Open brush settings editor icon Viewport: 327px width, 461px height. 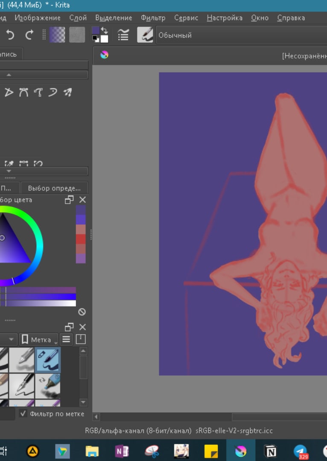[x=123, y=35]
